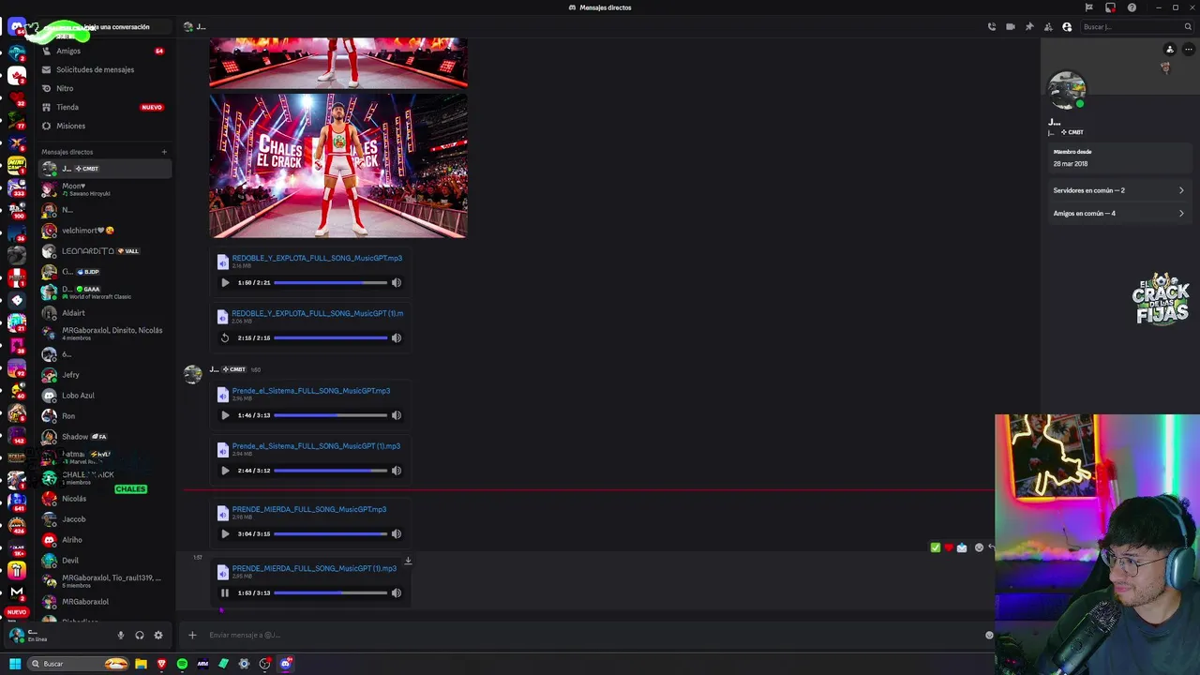Viewport: 1200px width, 675px height.
Task: Open pinned messages in the chat header
Action: 1029,26
